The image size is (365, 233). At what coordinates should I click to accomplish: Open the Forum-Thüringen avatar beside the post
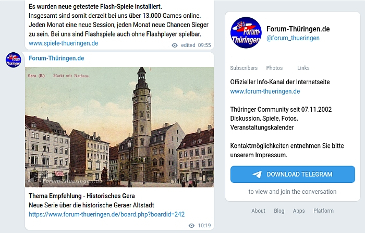(13, 60)
